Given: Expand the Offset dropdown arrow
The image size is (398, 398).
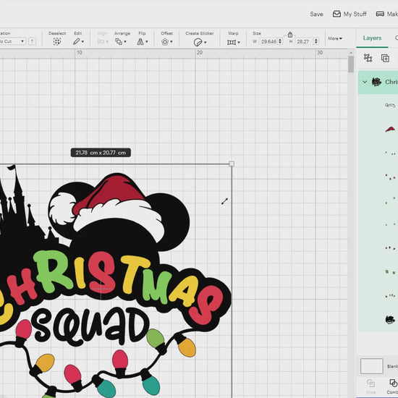Looking at the screenshot, I should [x=172, y=42].
